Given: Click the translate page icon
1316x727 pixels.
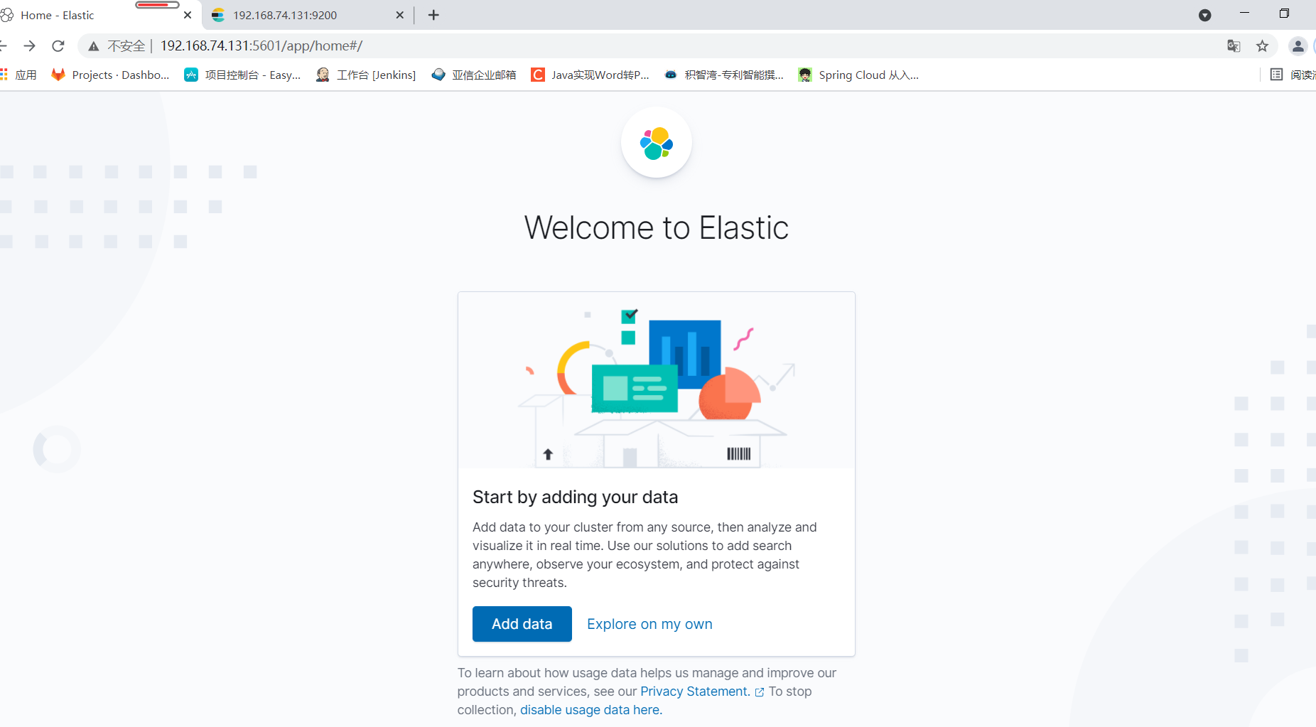Looking at the screenshot, I should click(x=1234, y=46).
